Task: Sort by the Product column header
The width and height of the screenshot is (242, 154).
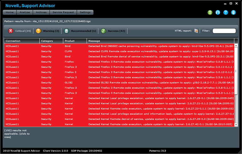Action: coord(75,41)
